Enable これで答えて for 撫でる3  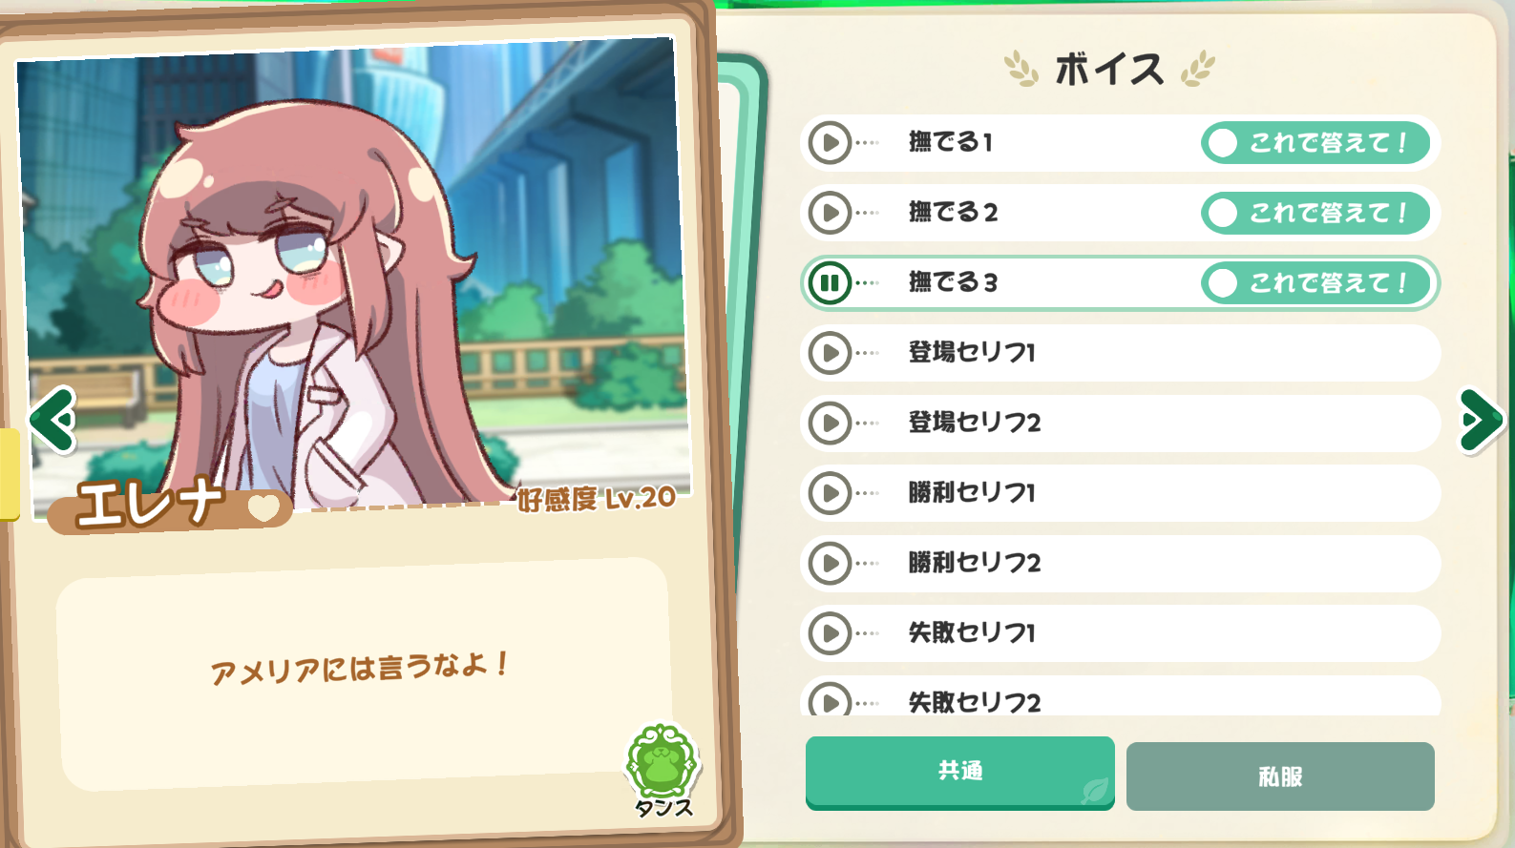click(1315, 283)
